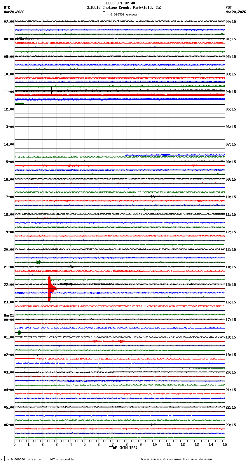Screen dimensions: 248x463
Task: Click the "PDT" label at top right
Action: [x=228, y=8]
